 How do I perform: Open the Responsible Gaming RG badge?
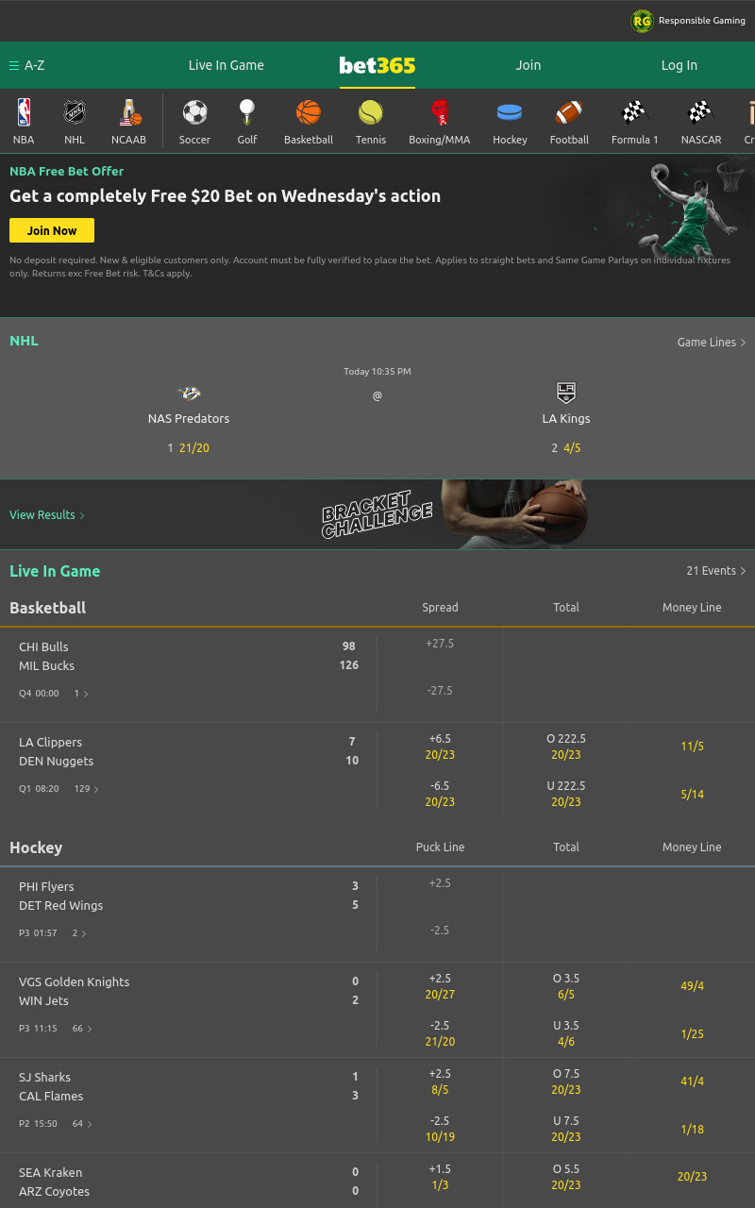(x=642, y=21)
